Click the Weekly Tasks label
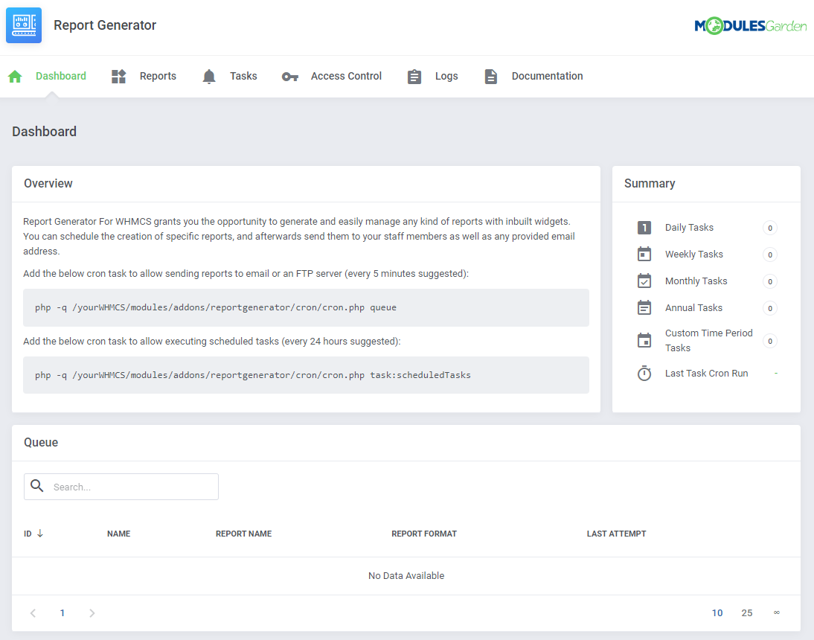This screenshot has width=814, height=640. pos(694,254)
